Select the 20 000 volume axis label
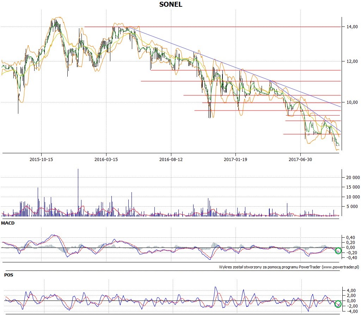Image resolution: width=361 pixels, height=315 pixels. click(353, 177)
